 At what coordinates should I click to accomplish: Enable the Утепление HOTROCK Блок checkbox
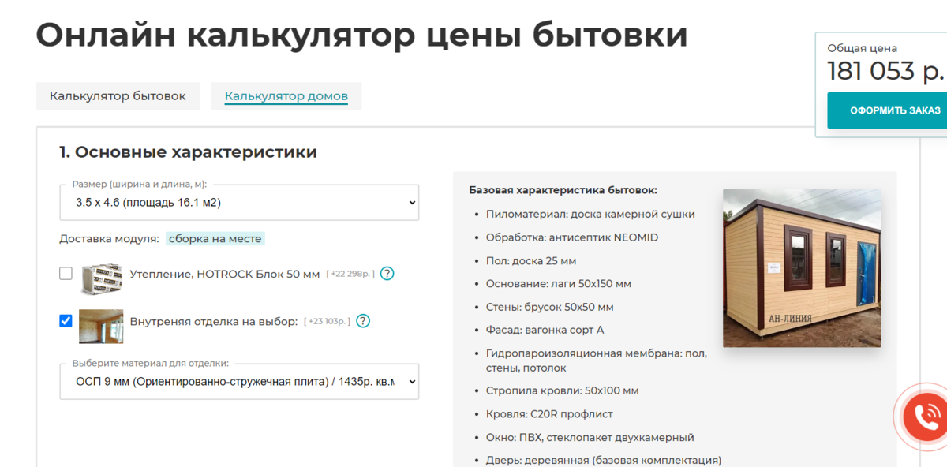(66, 274)
